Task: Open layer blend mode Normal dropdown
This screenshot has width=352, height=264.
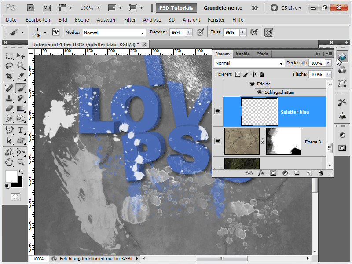Action: click(x=249, y=63)
